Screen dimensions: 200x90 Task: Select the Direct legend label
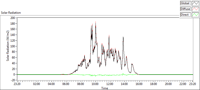point(185,15)
